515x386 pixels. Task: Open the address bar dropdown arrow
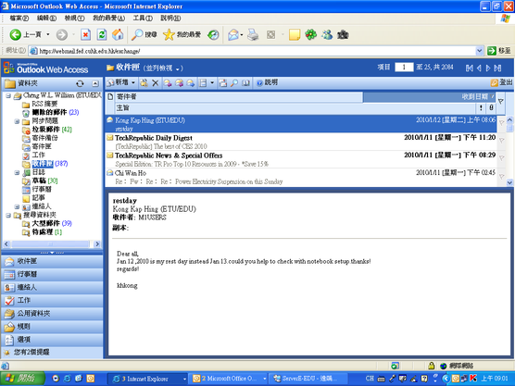tap(479, 51)
